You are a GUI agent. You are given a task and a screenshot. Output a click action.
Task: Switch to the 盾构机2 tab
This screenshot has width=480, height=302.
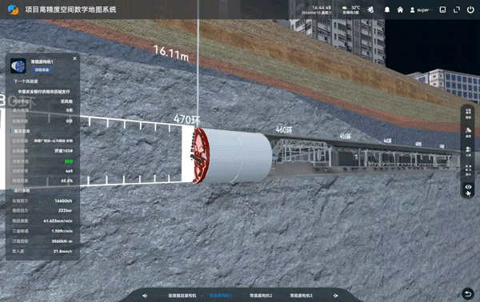pyautogui.click(x=261, y=296)
